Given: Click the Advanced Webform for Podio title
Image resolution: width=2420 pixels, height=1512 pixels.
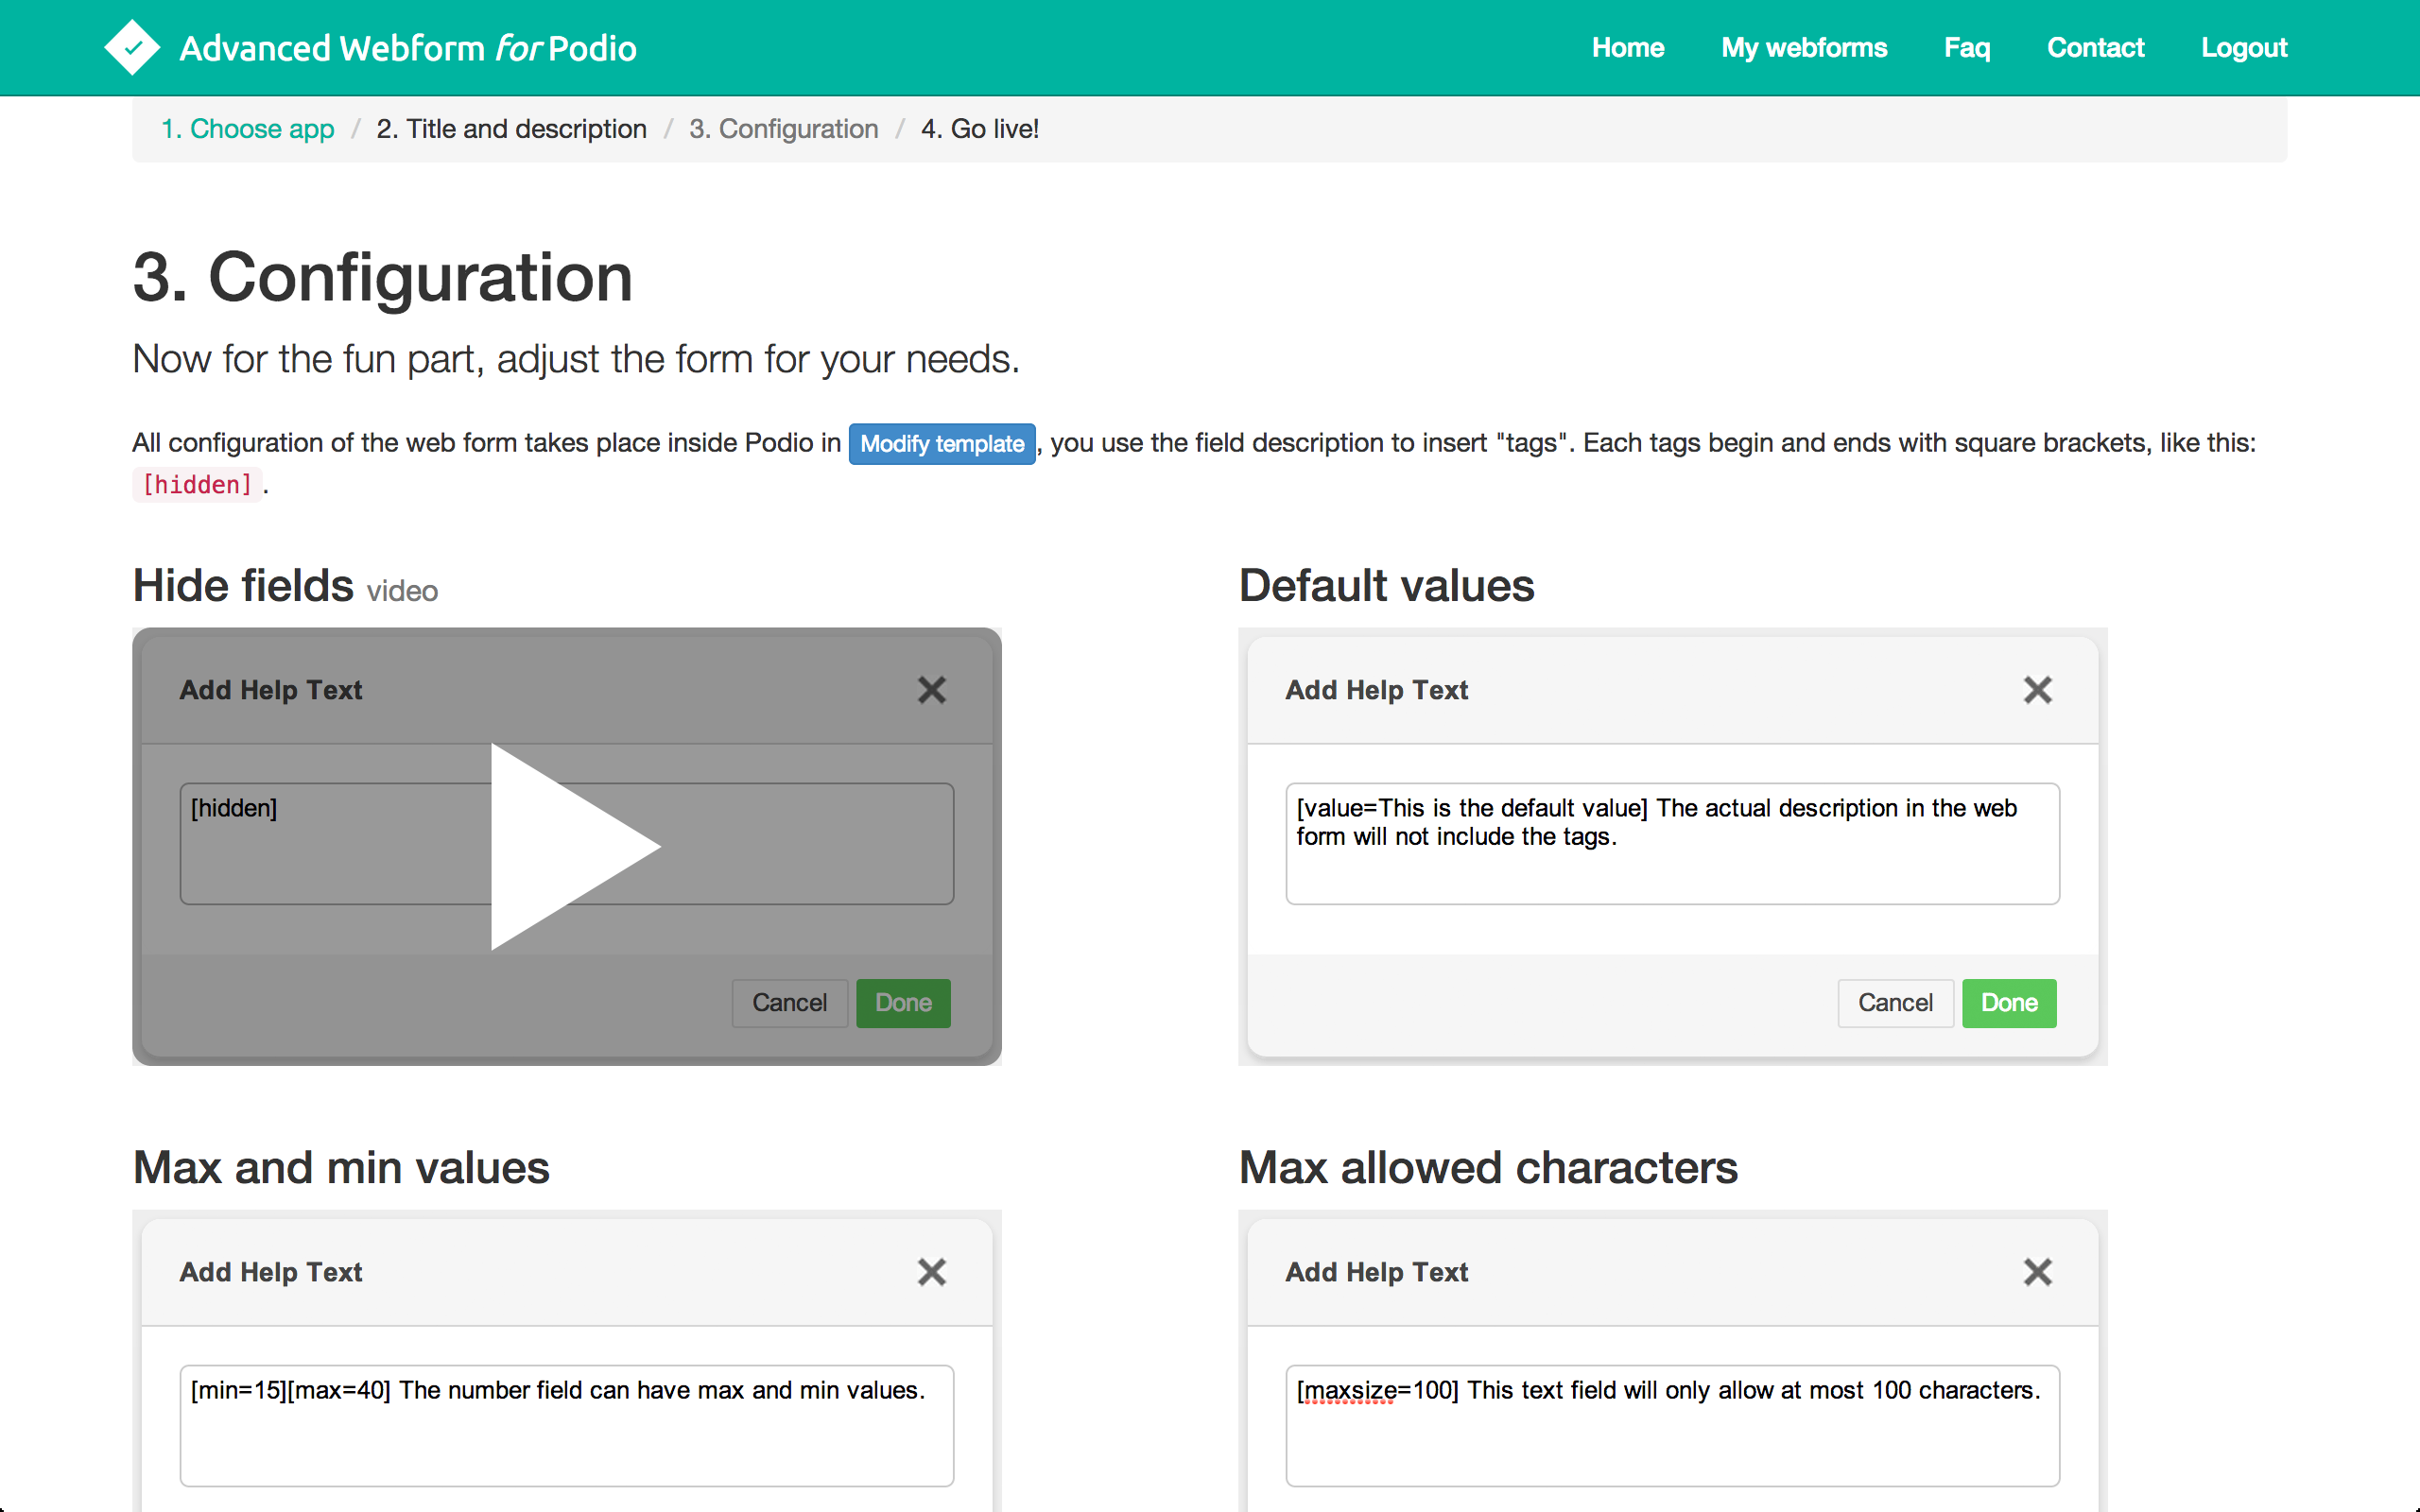Looking at the screenshot, I should pyautogui.click(x=408, y=48).
